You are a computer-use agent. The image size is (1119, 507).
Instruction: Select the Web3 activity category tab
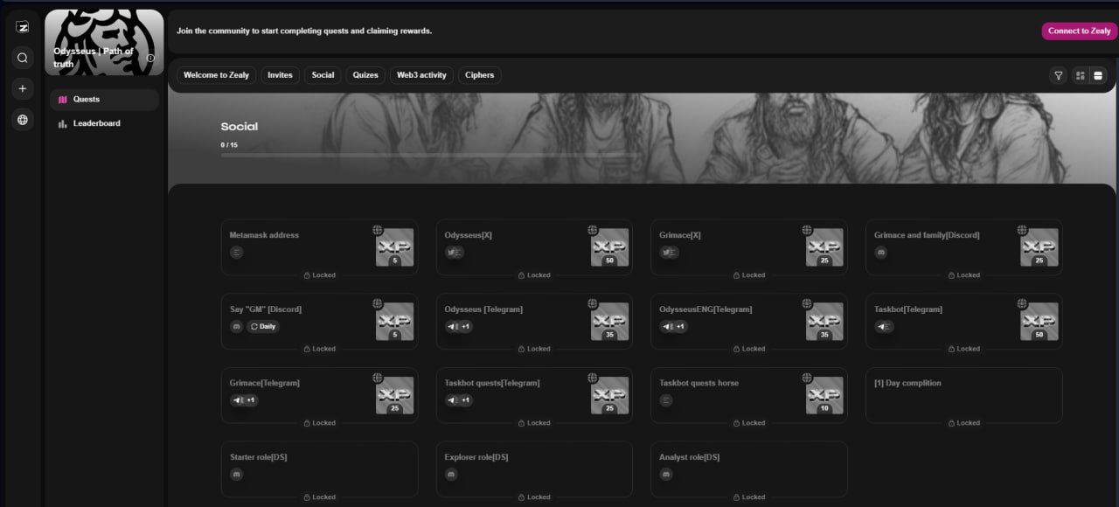point(421,75)
